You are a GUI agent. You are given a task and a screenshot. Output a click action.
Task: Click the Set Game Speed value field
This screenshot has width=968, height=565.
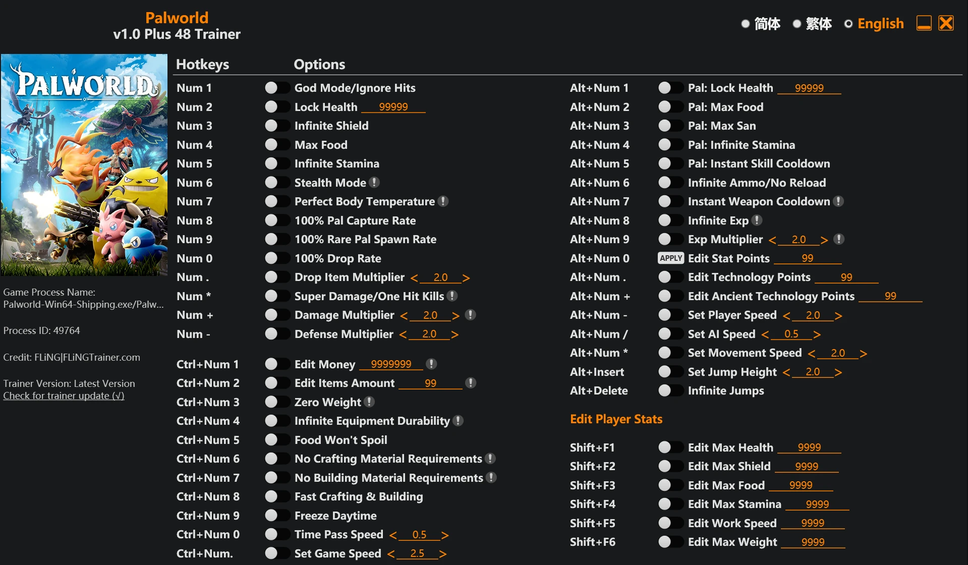tap(417, 553)
